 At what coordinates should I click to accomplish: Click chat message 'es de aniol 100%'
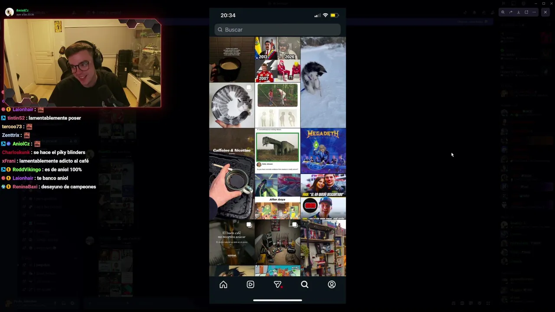point(62,169)
